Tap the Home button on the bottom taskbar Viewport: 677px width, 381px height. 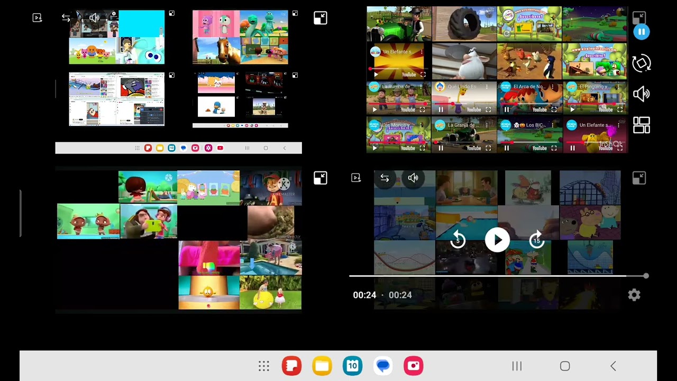pos(565,366)
